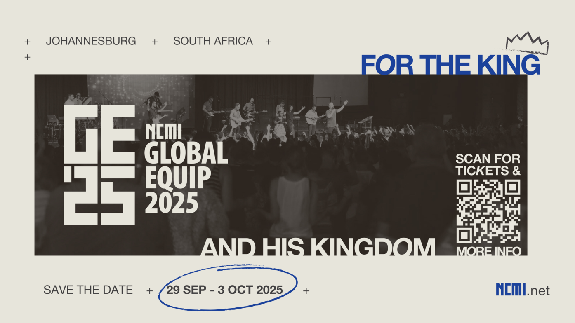Click the plus sign left of Johannesburg
This screenshot has height=323, width=575.
[27, 42]
